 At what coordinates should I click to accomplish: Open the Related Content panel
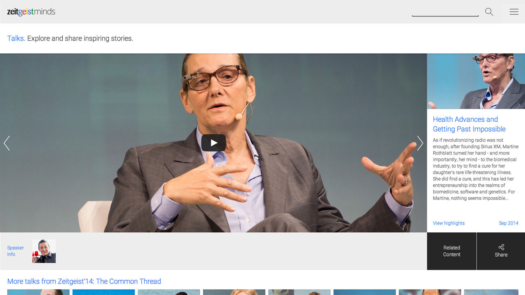(452, 251)
